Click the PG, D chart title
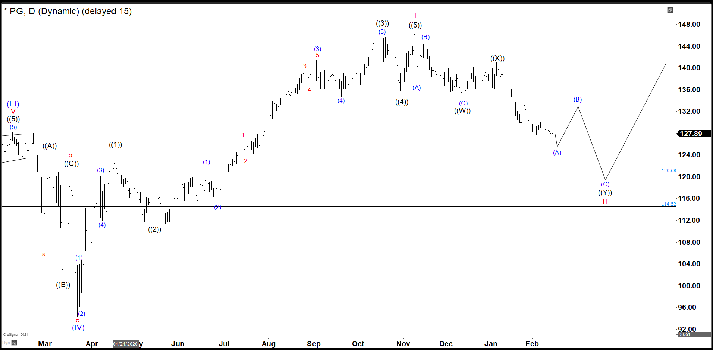The width and height of the screenshot is (713, 350). click(x=67, y=11)
